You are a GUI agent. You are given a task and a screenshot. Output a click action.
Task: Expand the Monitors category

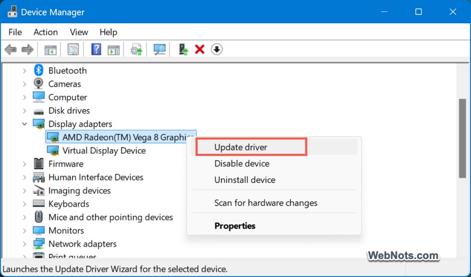pyautogui.click(x=24, y=230)
